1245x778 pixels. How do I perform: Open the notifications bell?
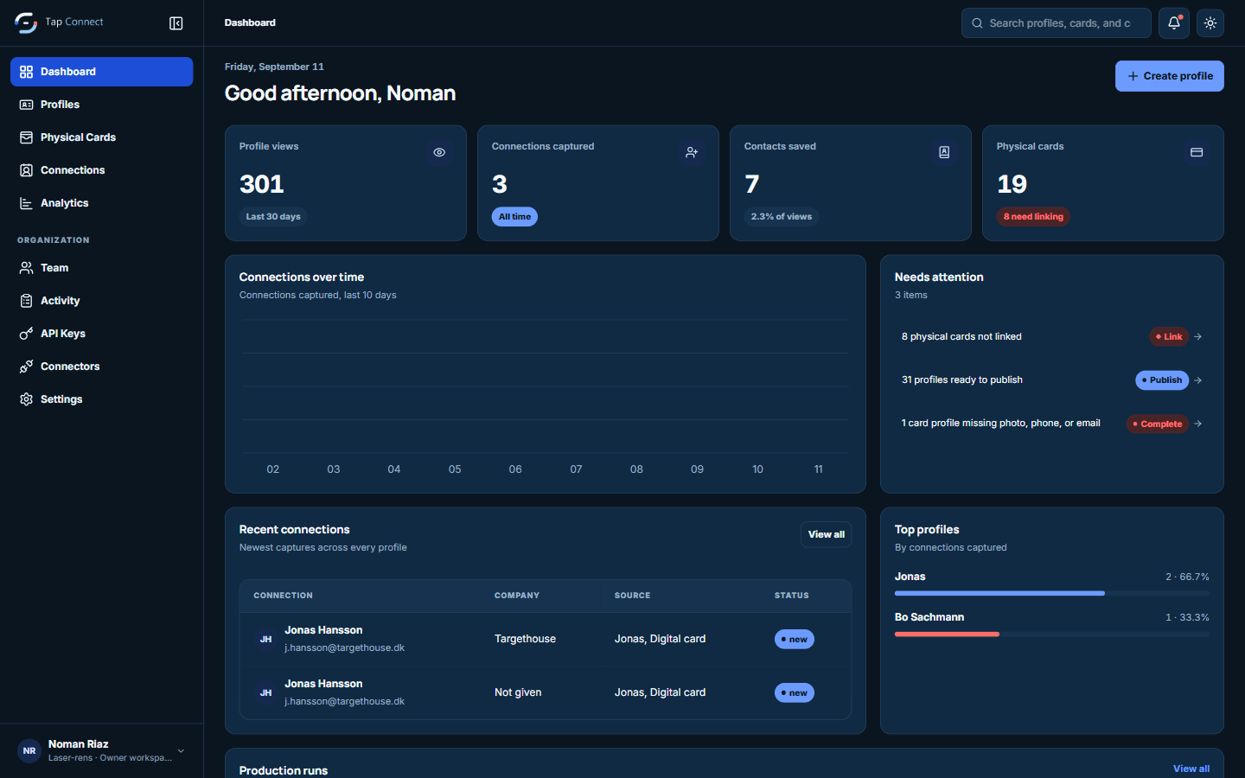[x=1174, y=23]
